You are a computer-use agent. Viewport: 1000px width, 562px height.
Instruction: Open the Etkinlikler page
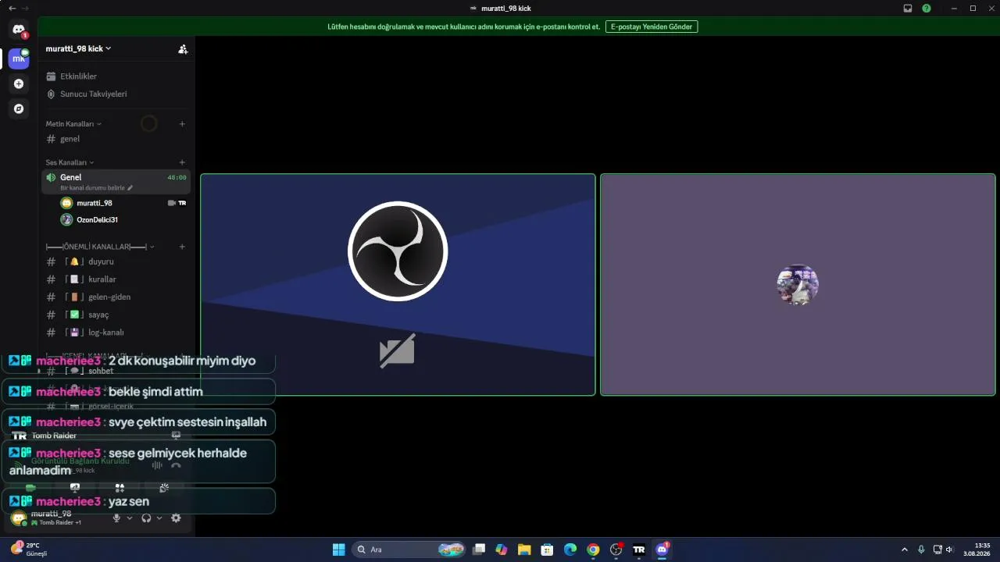point(116,76)
